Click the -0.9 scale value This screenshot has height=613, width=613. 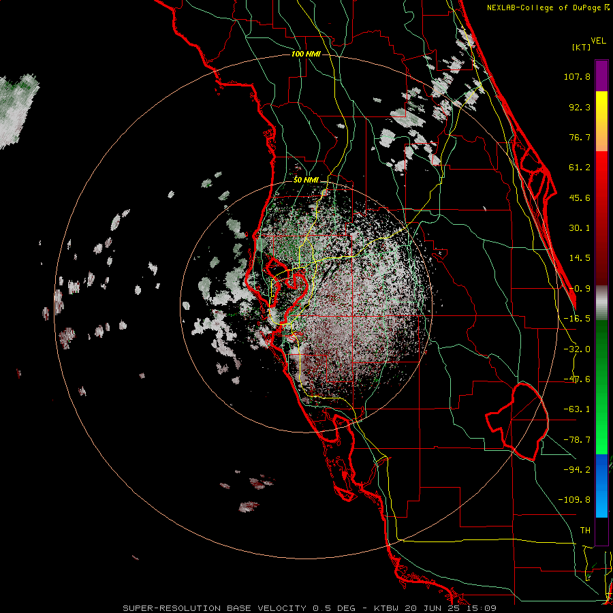coord(580,288)
